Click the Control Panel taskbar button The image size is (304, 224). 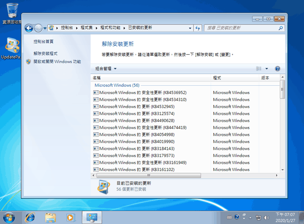tap(92, 218)
